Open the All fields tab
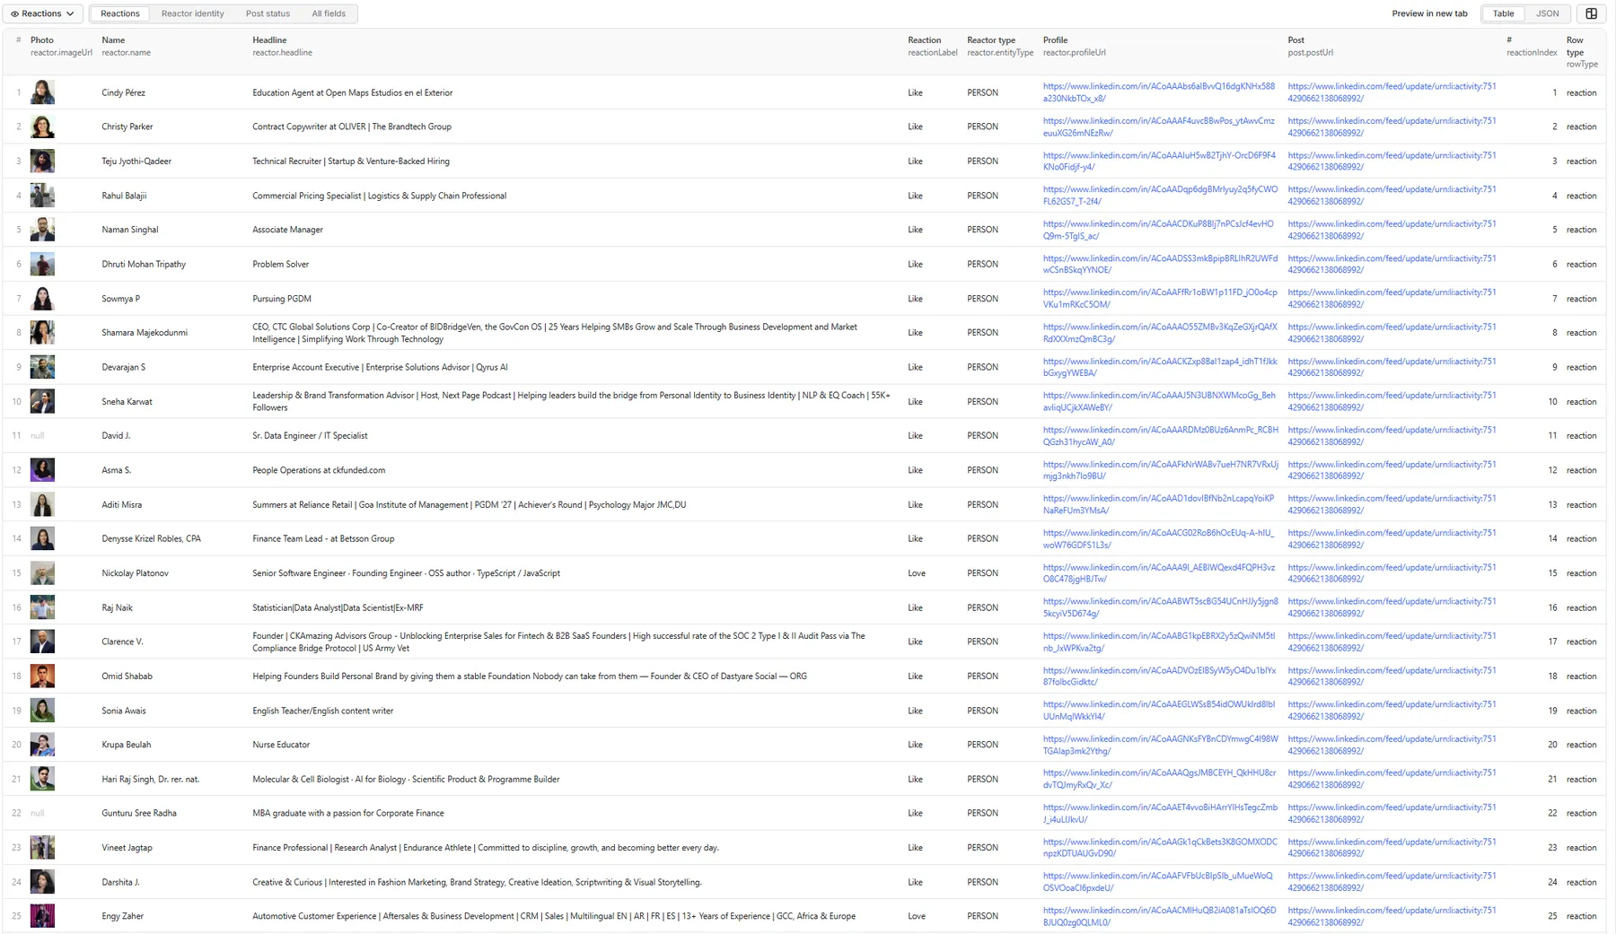Image resolution: width=1616 pixels, height=934 pixels. click(x=329, y=13)
